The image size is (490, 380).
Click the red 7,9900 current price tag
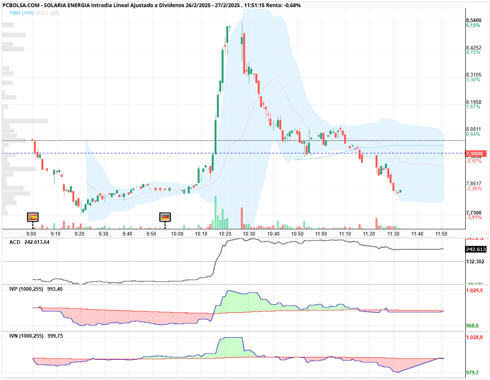(x=476, y=154)
